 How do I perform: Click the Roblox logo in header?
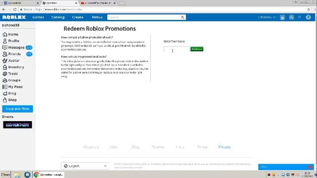[14, 17]
